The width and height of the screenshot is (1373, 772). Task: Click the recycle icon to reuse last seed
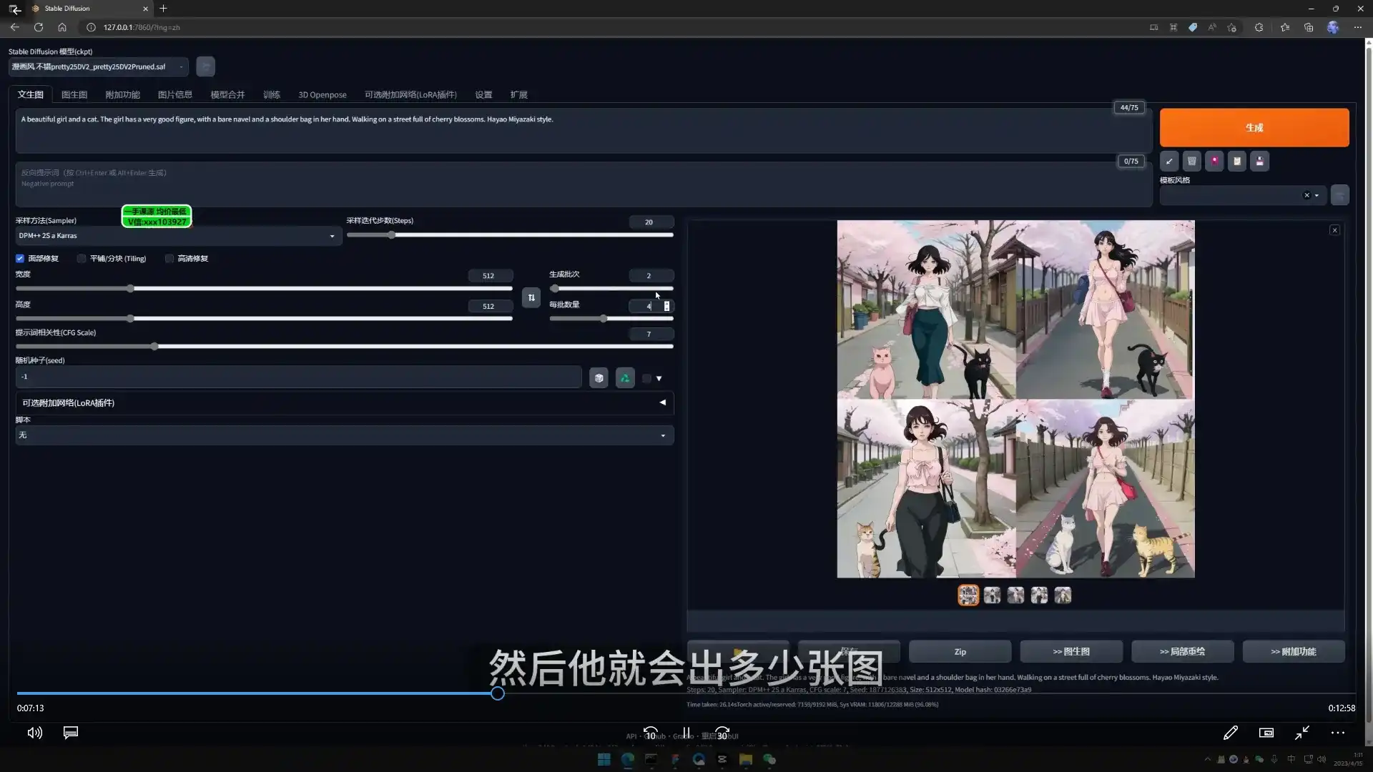(624, 377)
